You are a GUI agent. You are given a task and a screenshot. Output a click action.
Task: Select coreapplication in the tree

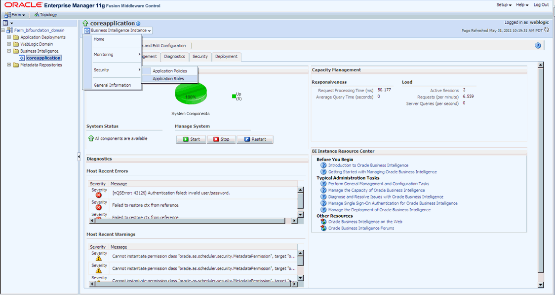click(44, 58)
